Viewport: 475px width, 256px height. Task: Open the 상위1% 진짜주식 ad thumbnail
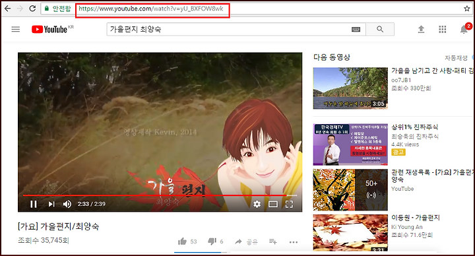350,144
